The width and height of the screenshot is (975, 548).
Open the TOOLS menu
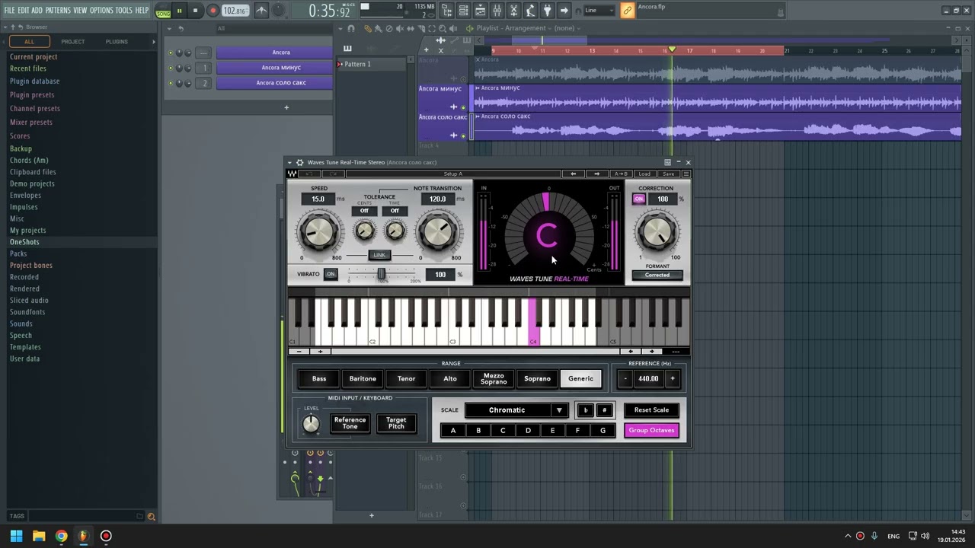pos(123,10)
